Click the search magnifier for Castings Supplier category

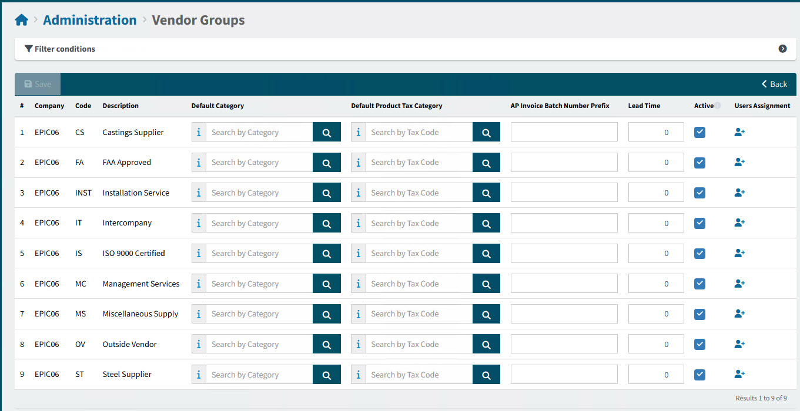pos(327,132)
